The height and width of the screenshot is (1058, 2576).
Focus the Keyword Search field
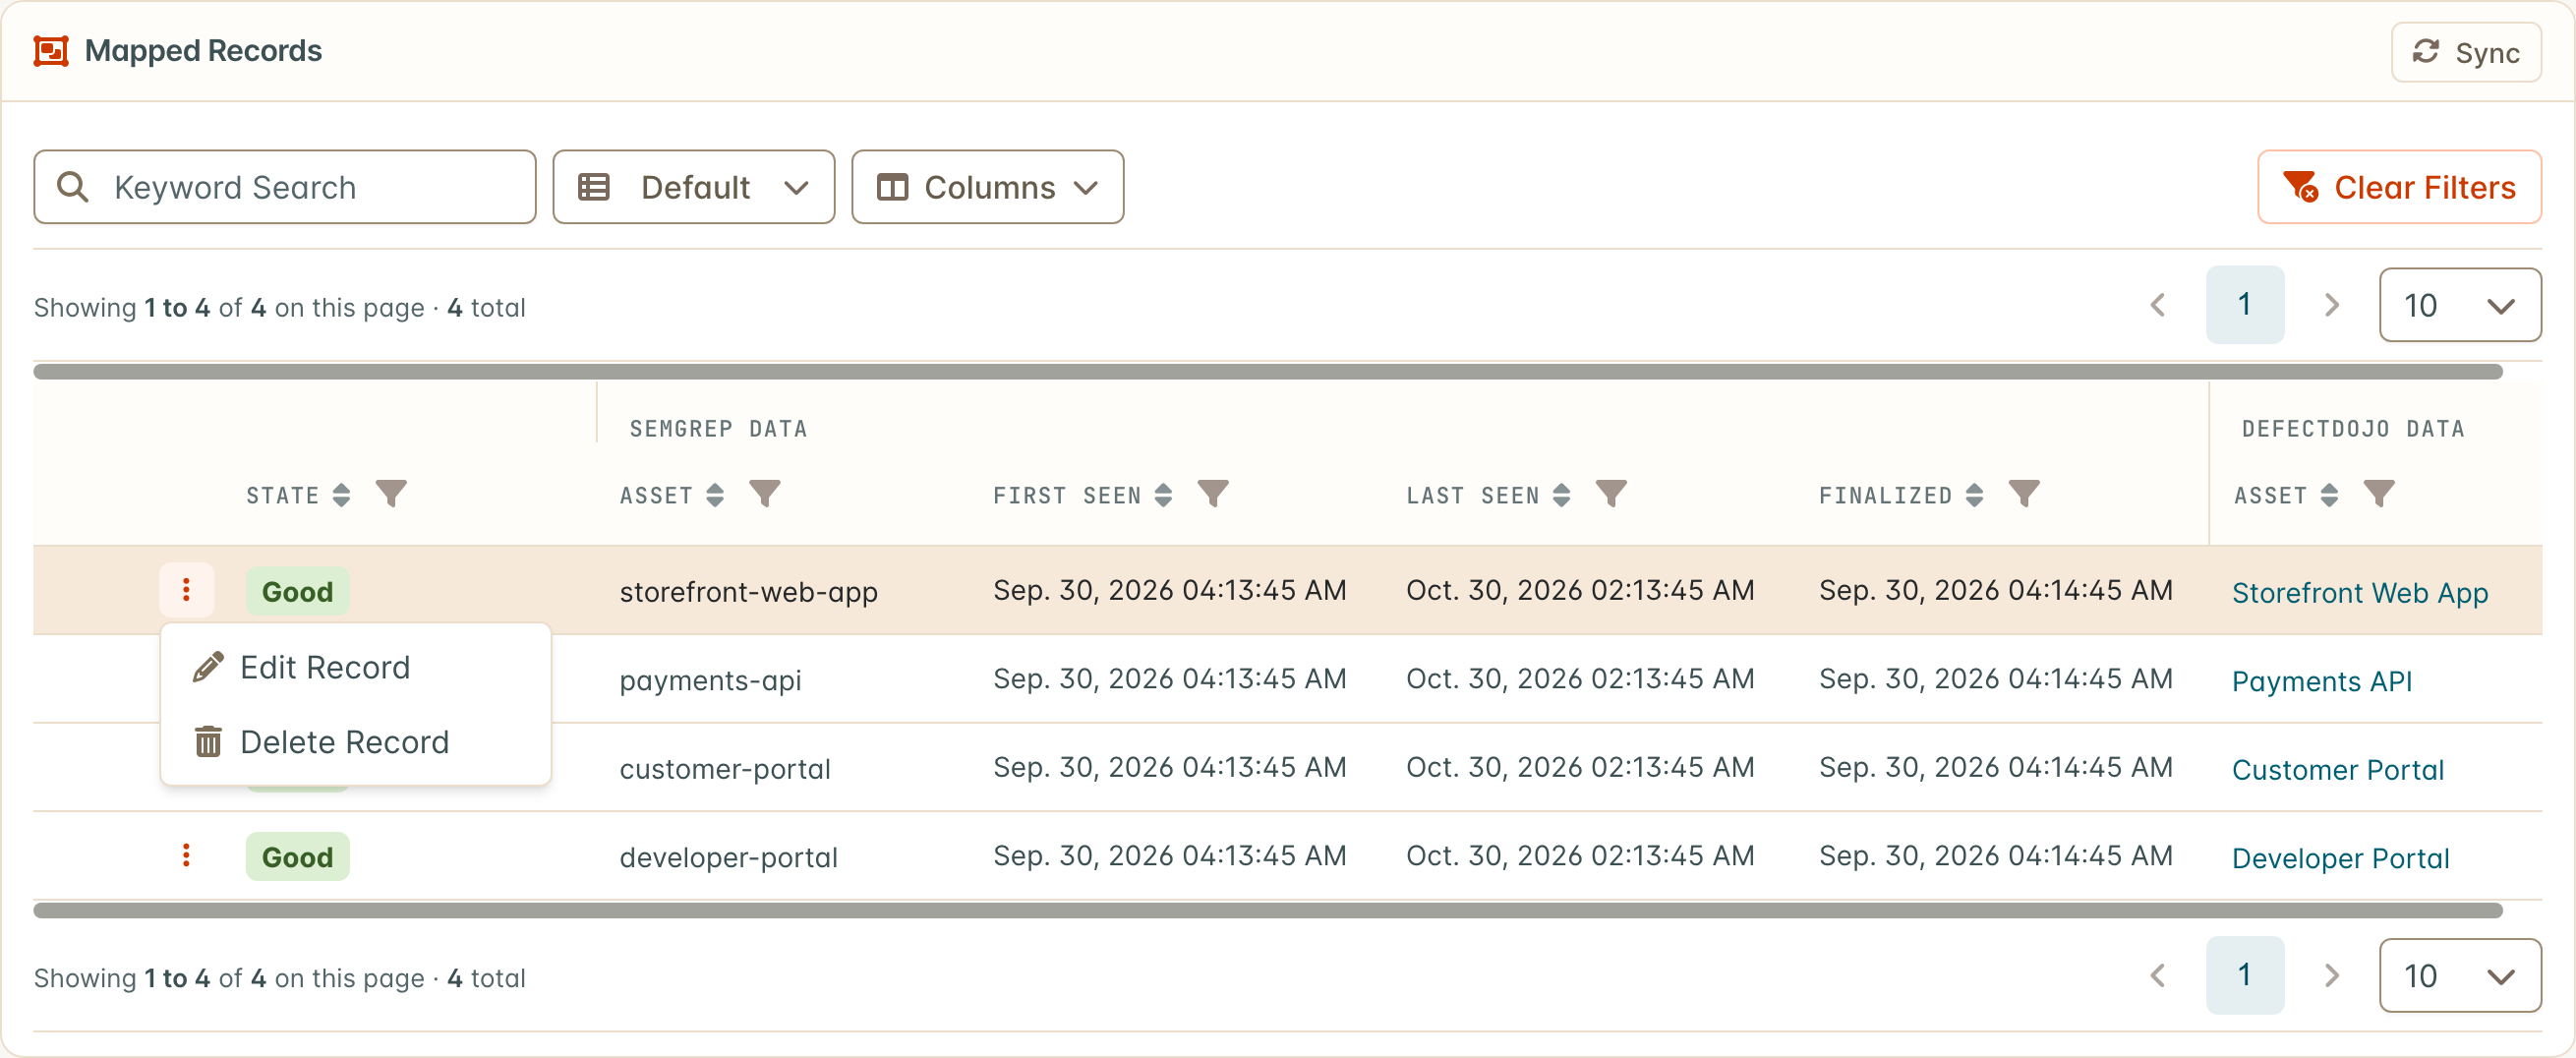[285, 187]
